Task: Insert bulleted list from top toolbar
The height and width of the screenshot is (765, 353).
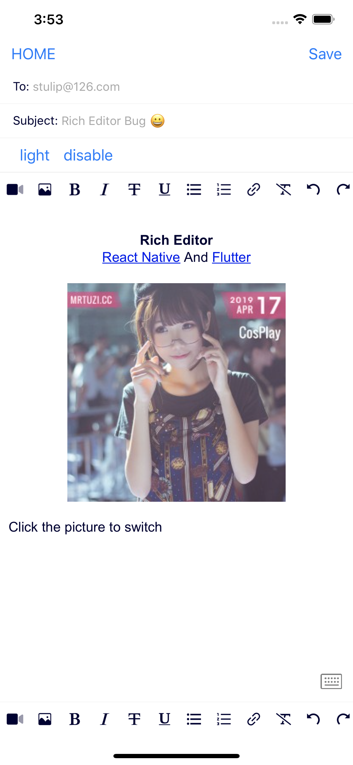Action: pos(194,190)
